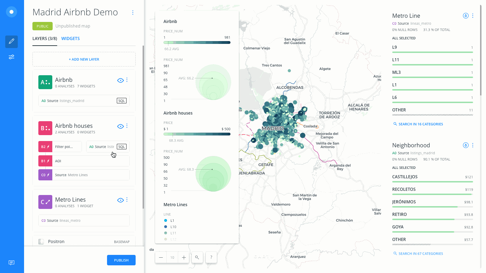The height and width of the screenshot is (273, 486).
Task: Open the options menu next to Madrid Airbnb Demo
Action: click(133, 12)
